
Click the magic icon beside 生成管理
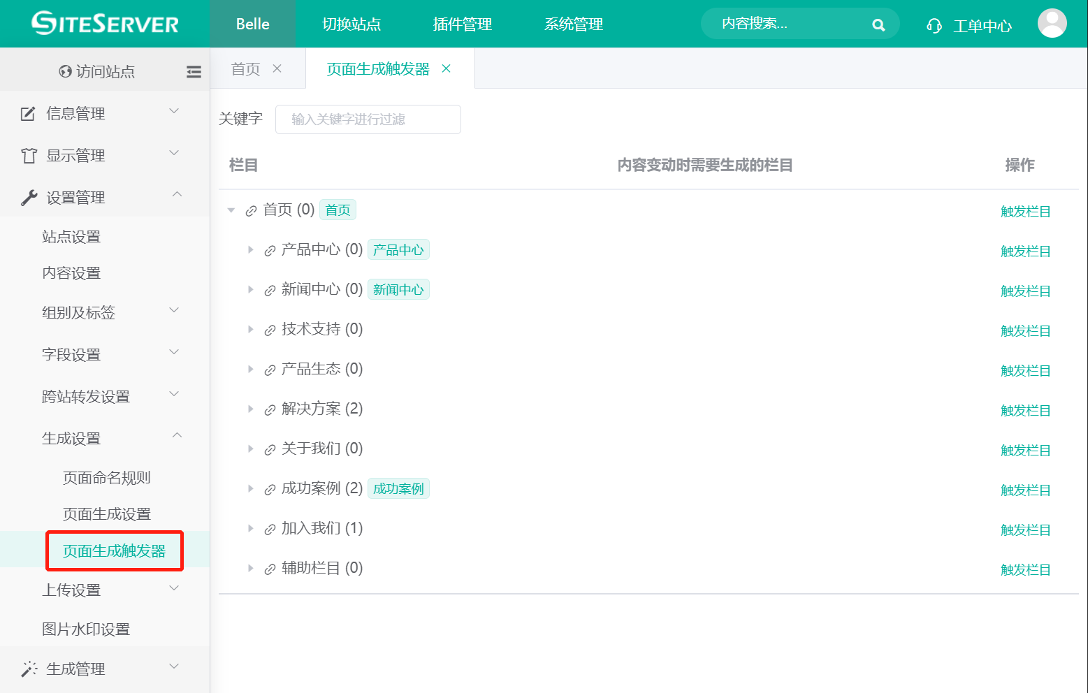(28, 668)
